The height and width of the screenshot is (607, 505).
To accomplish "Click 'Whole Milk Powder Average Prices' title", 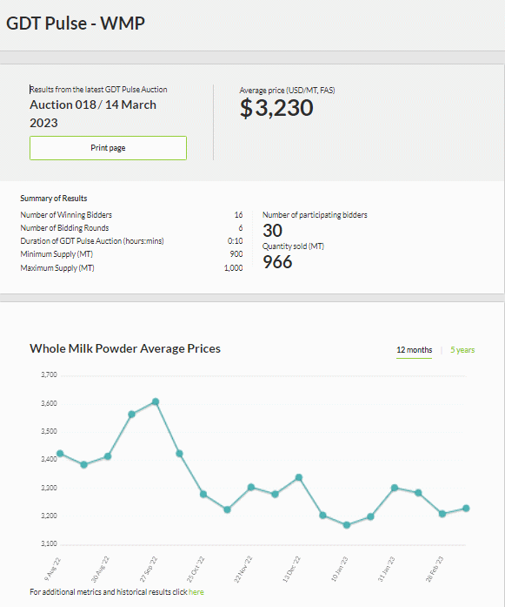I will click(125, 348).
